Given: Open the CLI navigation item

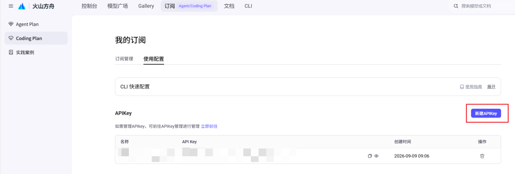Looking at the screenshot, I should point(248,6).
